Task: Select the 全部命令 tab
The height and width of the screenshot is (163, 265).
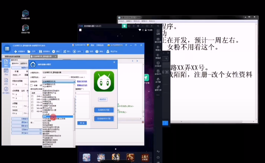Action: (x=24, y=64)
